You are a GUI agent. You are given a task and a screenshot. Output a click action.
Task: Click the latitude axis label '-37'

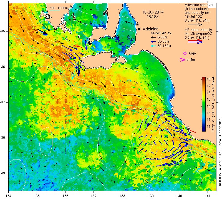3,102
